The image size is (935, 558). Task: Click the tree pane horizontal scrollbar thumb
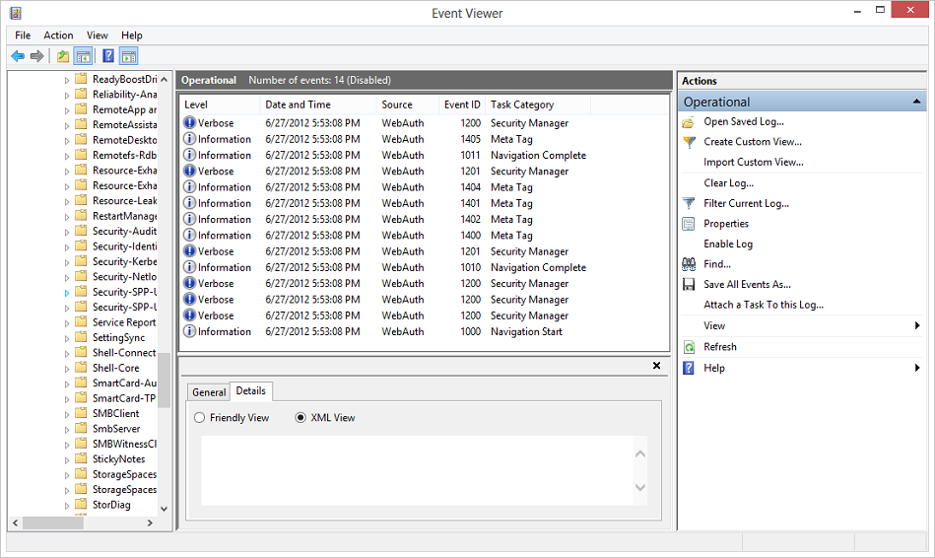(x=53, y=523)
